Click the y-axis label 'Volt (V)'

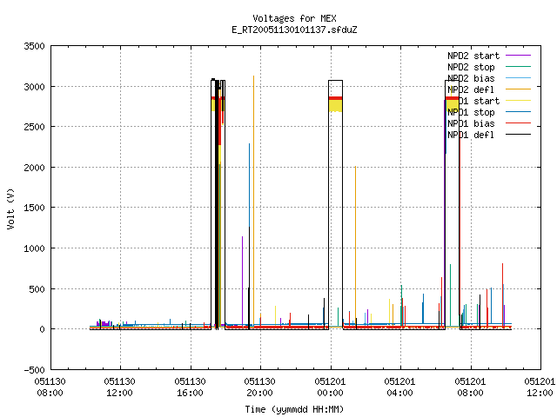tap(10, 208)
